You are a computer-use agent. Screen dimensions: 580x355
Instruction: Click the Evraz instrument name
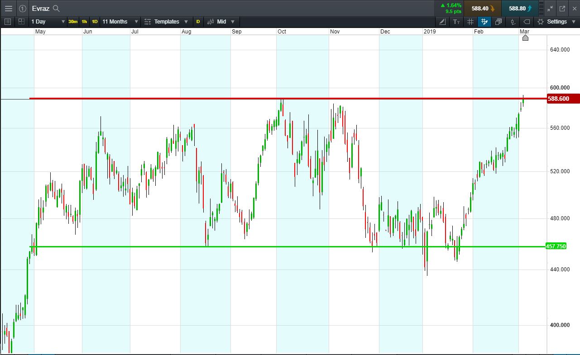click(41, 8)
